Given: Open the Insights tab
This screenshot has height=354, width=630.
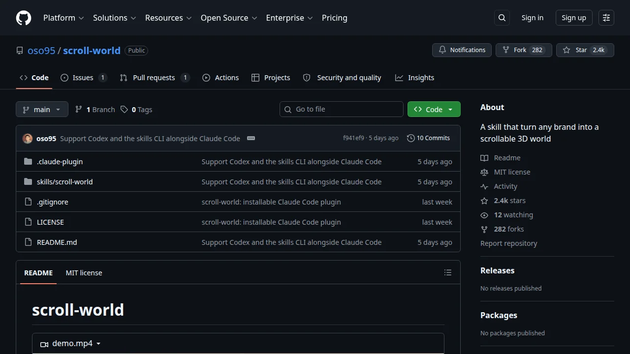Looking at the screenshot, I should point(414,78).
